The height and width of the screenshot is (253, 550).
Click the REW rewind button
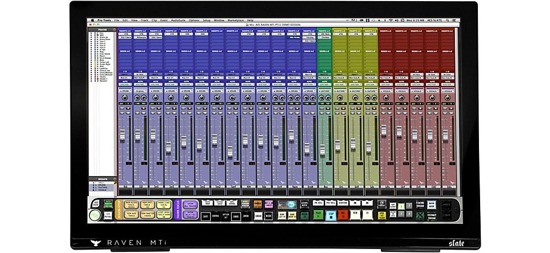click(355, 215)
